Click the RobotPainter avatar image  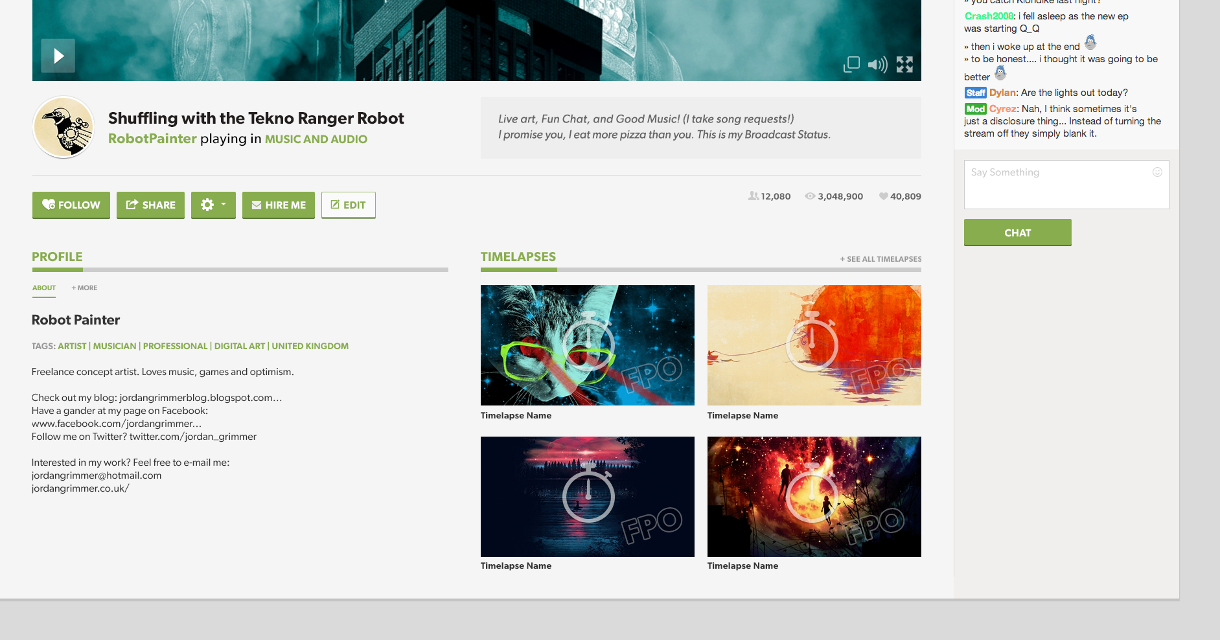pyautogui.click(x=63, y=128)
